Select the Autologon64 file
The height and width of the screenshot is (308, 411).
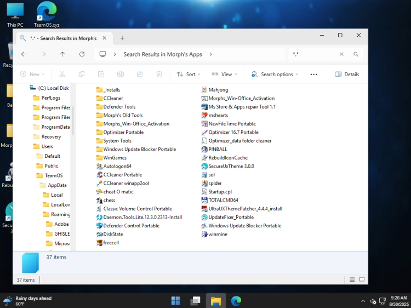(x=114, y=166)
